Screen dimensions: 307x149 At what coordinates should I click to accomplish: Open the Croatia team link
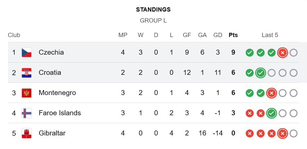click(x=50, y=73)
